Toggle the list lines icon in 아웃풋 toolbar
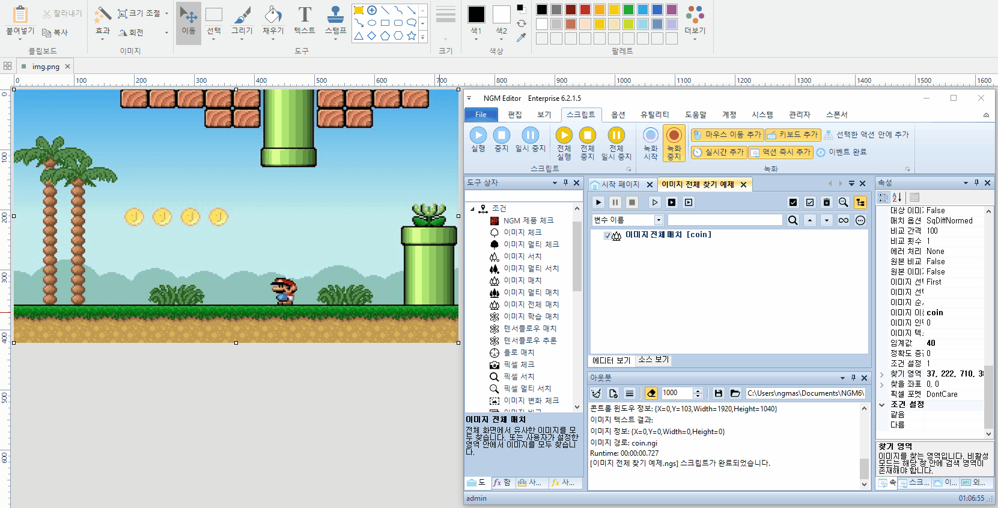Image resolution: width=998 pixels, height=508 pixels. 630,393
